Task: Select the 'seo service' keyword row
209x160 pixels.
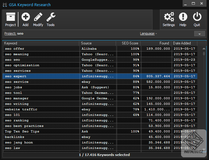Action: coord(100,82)
